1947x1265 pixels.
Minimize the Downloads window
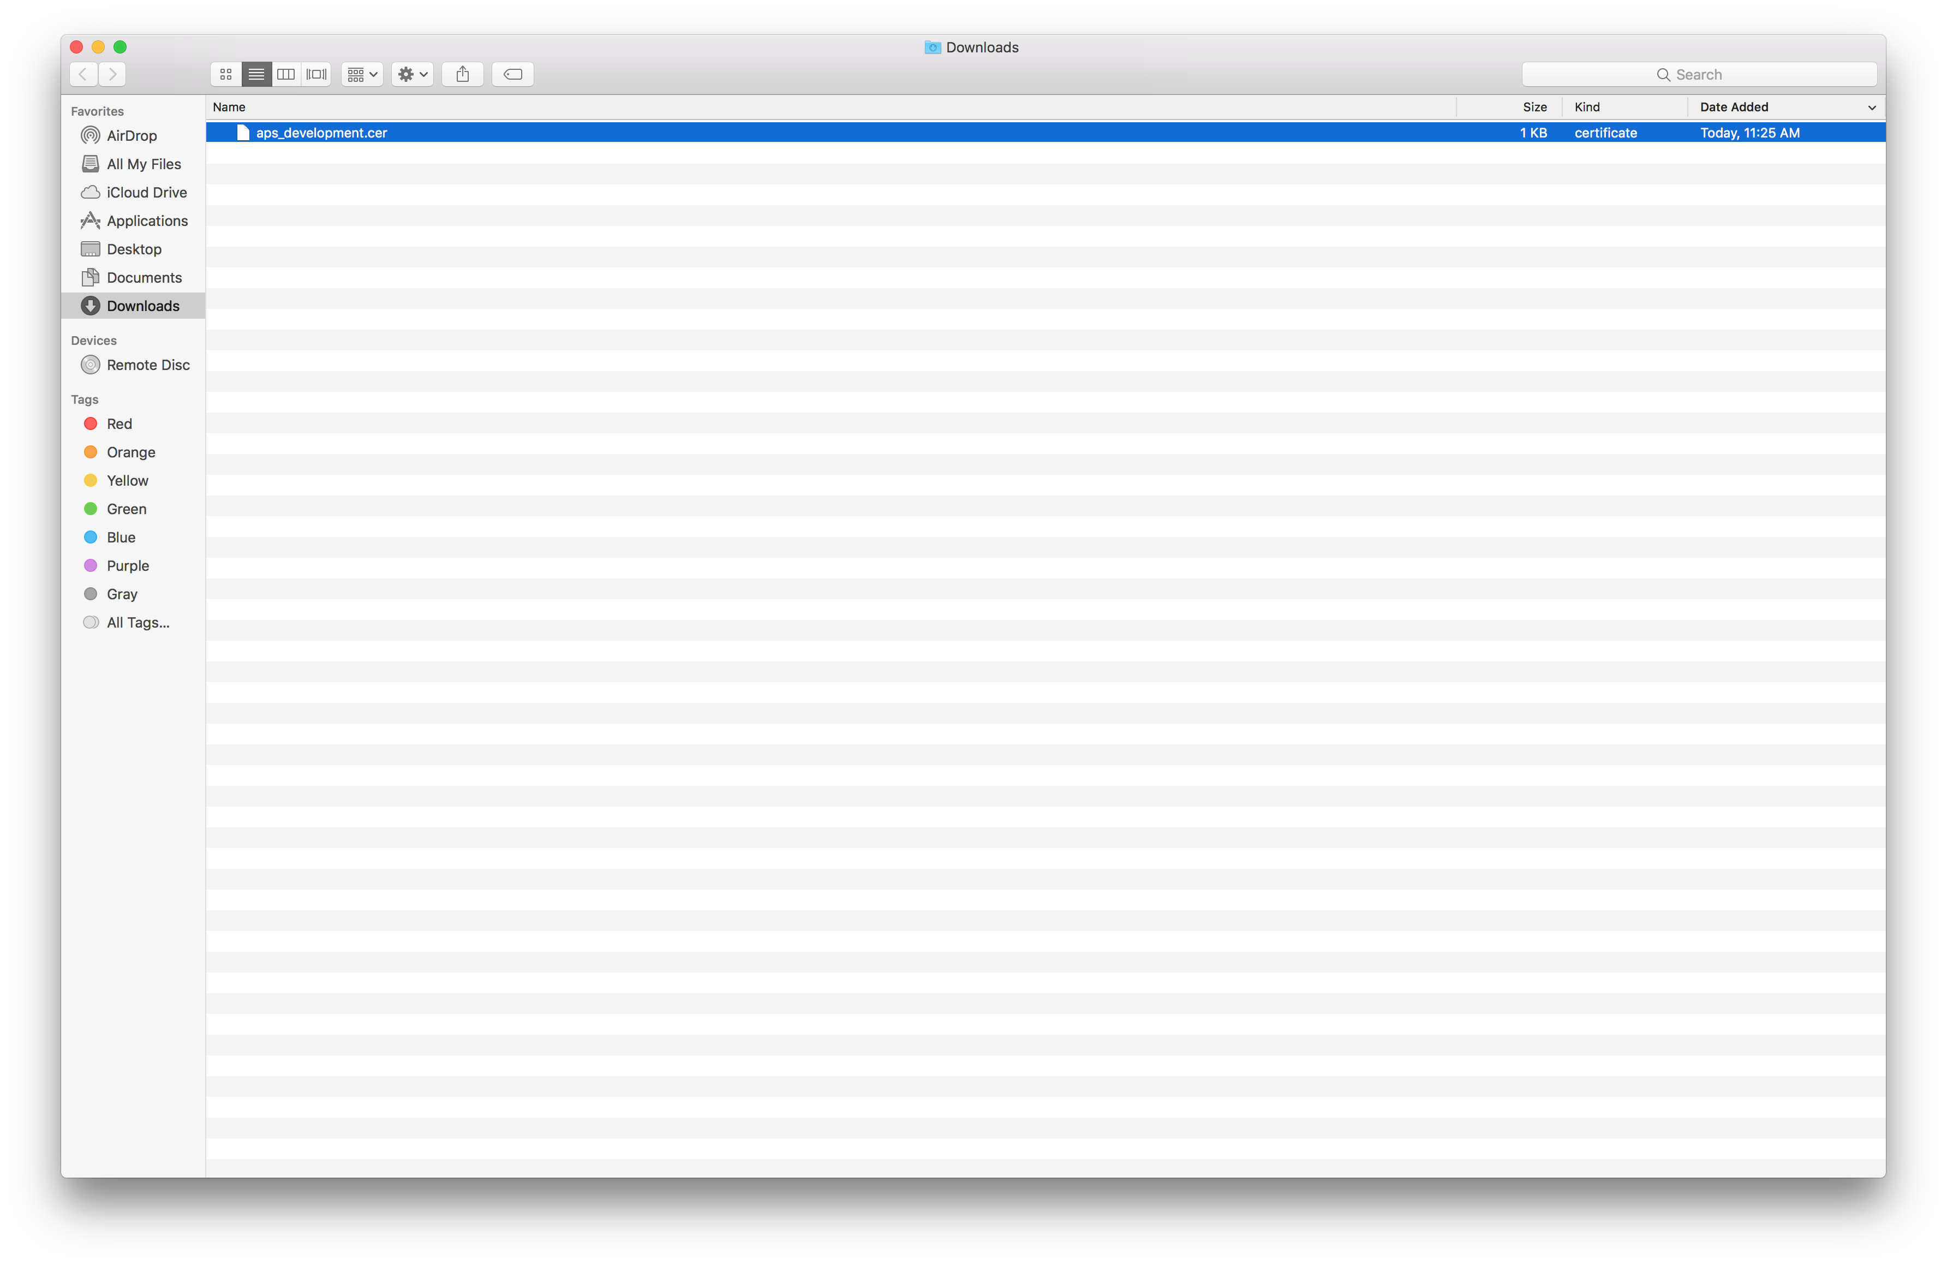[x=98, y=47]
